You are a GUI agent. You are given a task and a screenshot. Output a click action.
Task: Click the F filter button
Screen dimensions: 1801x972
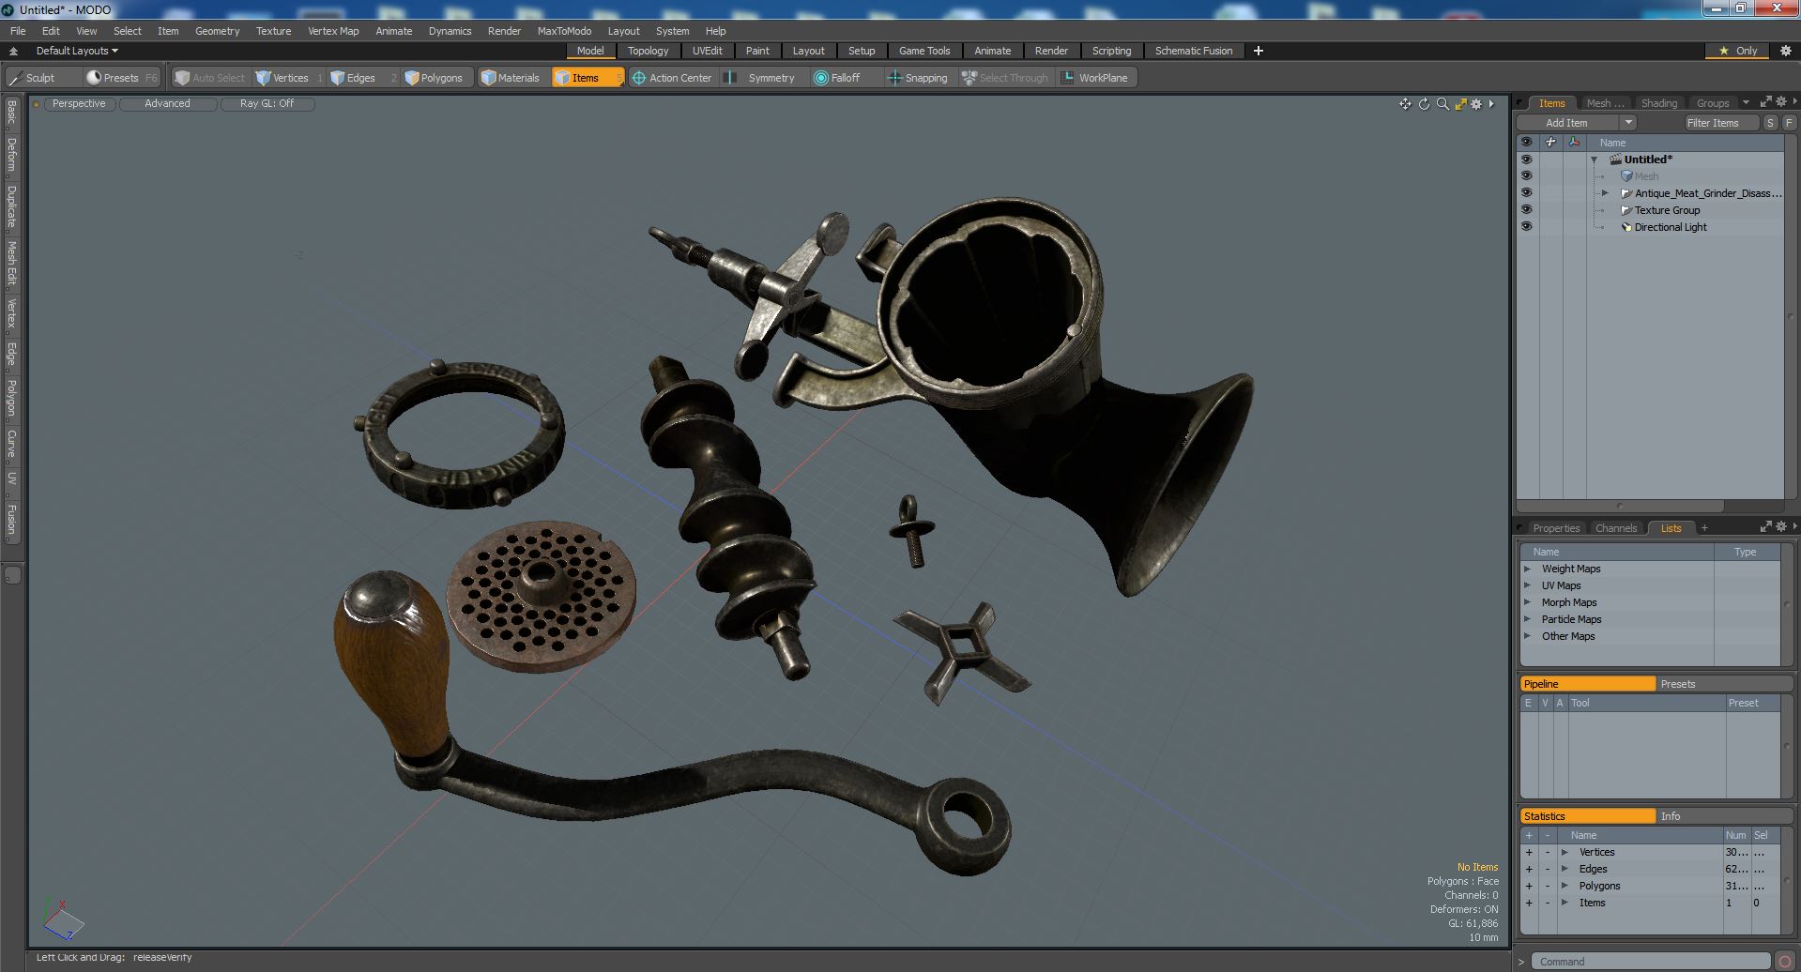click(1788, 123)
